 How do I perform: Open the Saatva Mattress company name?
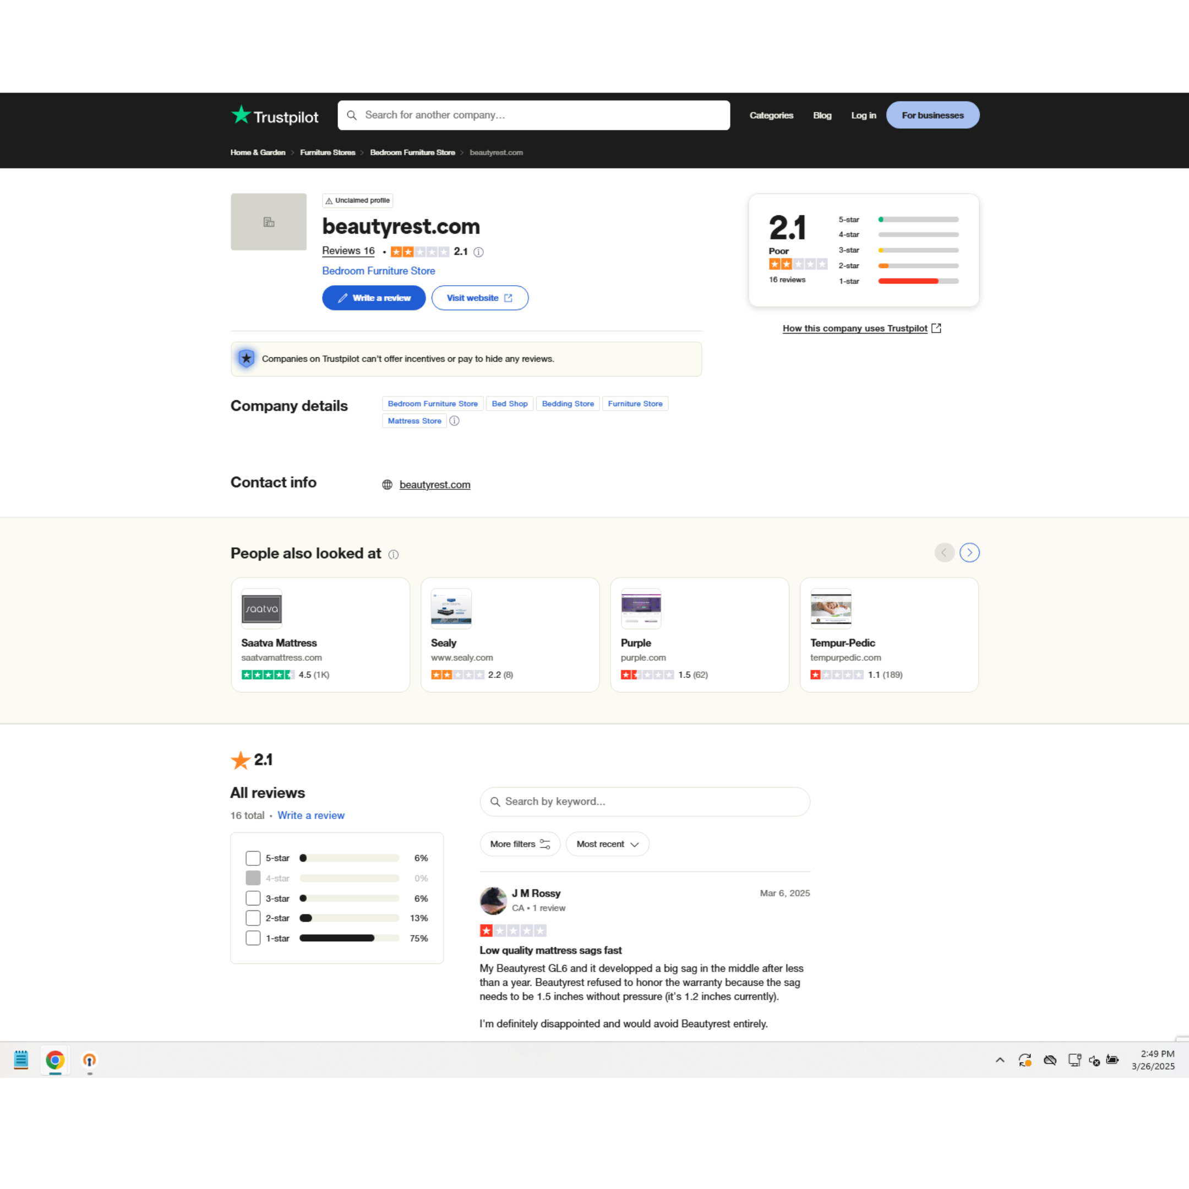pos(279,642)
